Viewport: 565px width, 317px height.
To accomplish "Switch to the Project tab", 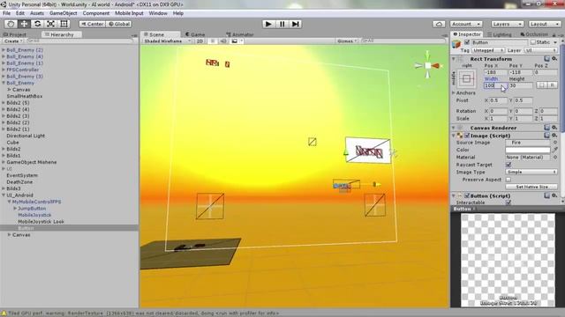I will (x=15, y=34).
